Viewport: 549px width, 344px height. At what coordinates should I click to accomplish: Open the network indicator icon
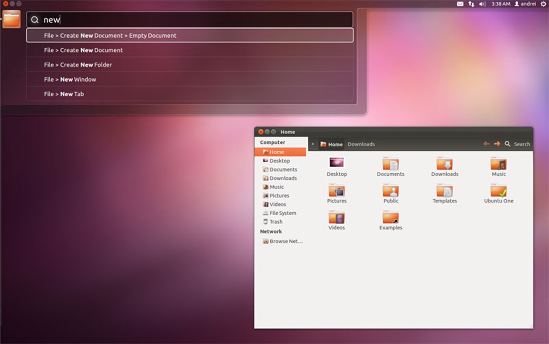(471, 4)
